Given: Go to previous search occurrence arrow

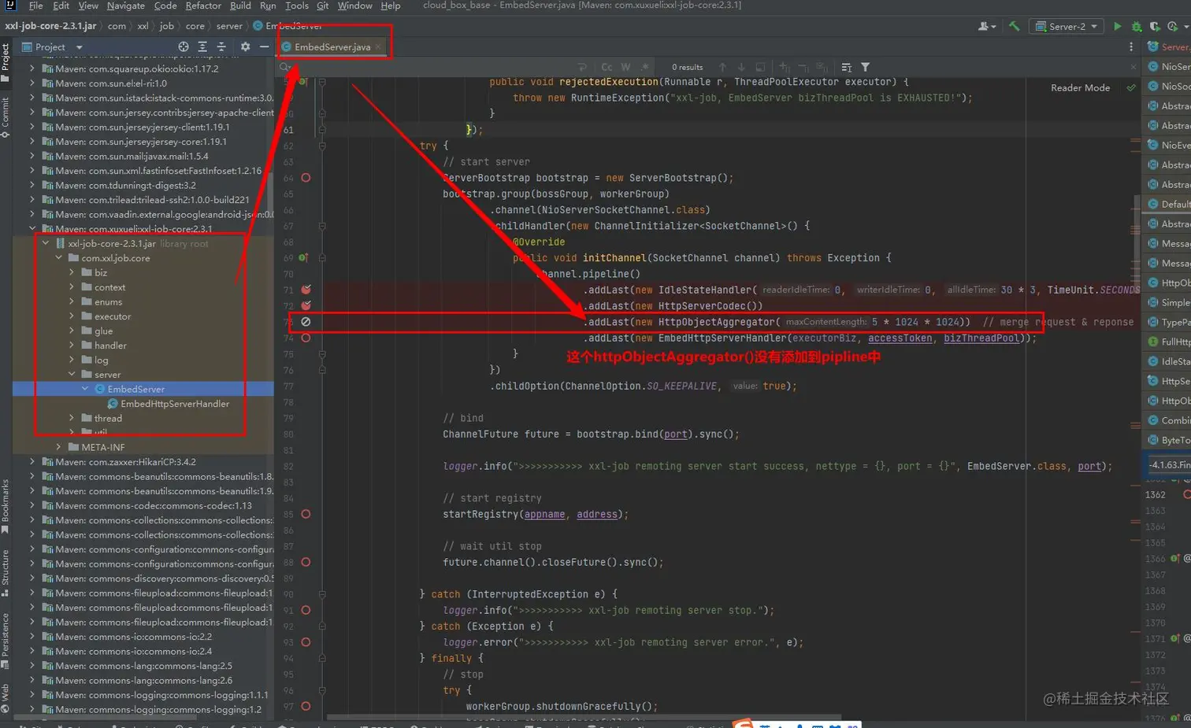Looking at the screenshot, I should (722, 67).
